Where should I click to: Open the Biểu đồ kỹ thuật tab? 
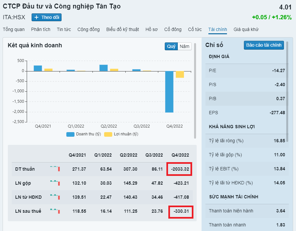[122, 29]
